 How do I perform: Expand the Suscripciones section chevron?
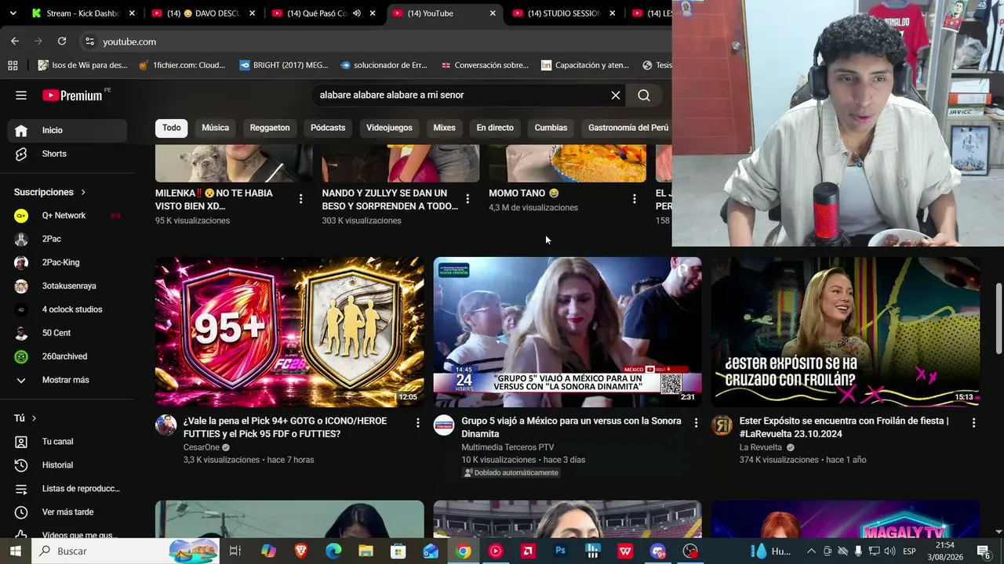click(83, 193)
